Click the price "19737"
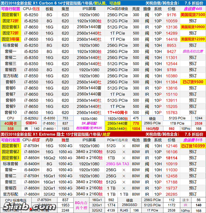 (172, 188)
